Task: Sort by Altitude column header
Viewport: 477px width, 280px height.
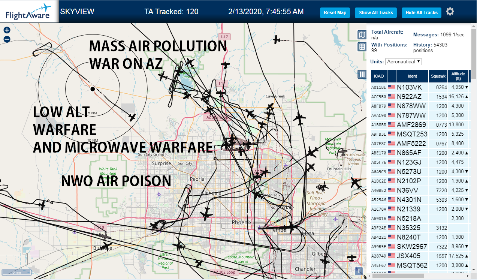Action: [x=458, y=76]
